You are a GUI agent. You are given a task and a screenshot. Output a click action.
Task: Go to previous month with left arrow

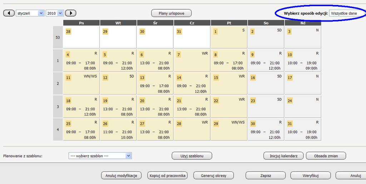9,13
